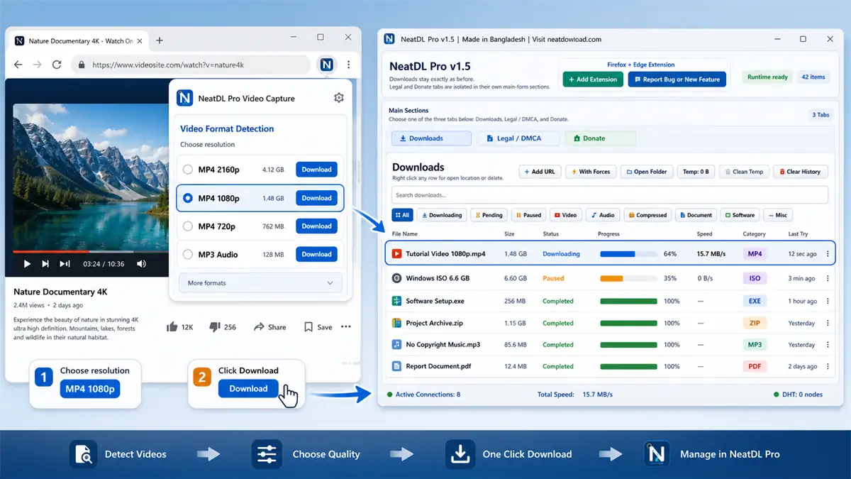Image resolution: width=851 pixels, height=479 pixels.
Task: Click the Tutorial Video file type icon
Action: [x=397, y=253]
